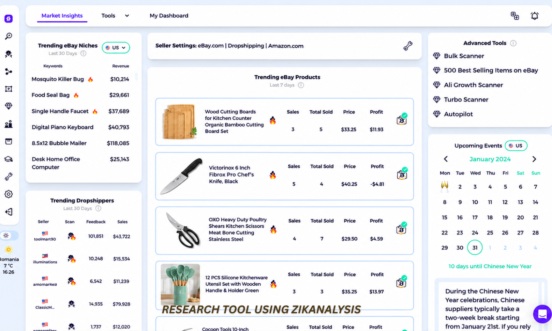Open the magnifier search icon in the sidebar
The width and height of the screenshot is (552, 331).
point(9,36)
